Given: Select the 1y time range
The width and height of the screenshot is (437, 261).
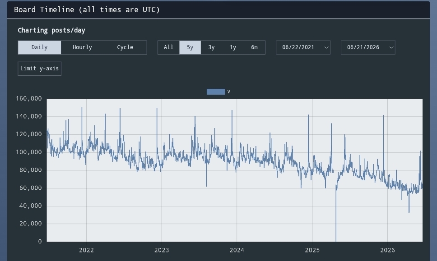Looking at the screenshot, I should 232,47.
